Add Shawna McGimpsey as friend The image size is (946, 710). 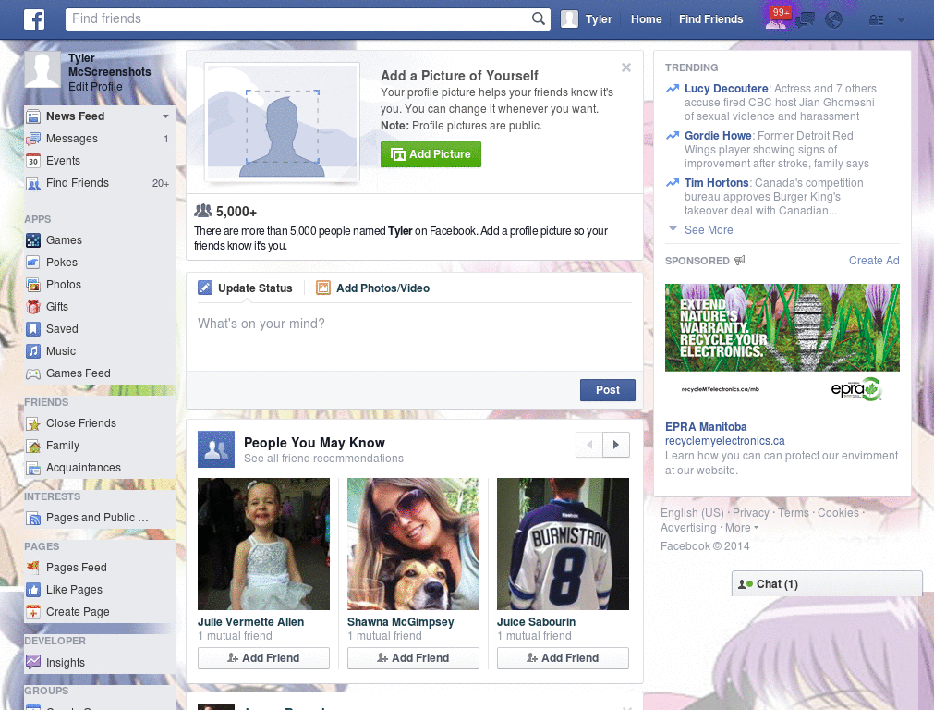tap(413, 658)
